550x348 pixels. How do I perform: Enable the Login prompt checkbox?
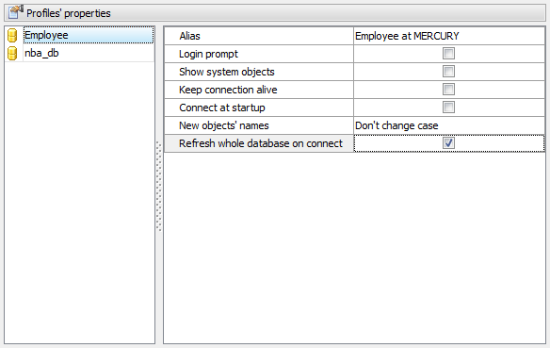[448, 54]
